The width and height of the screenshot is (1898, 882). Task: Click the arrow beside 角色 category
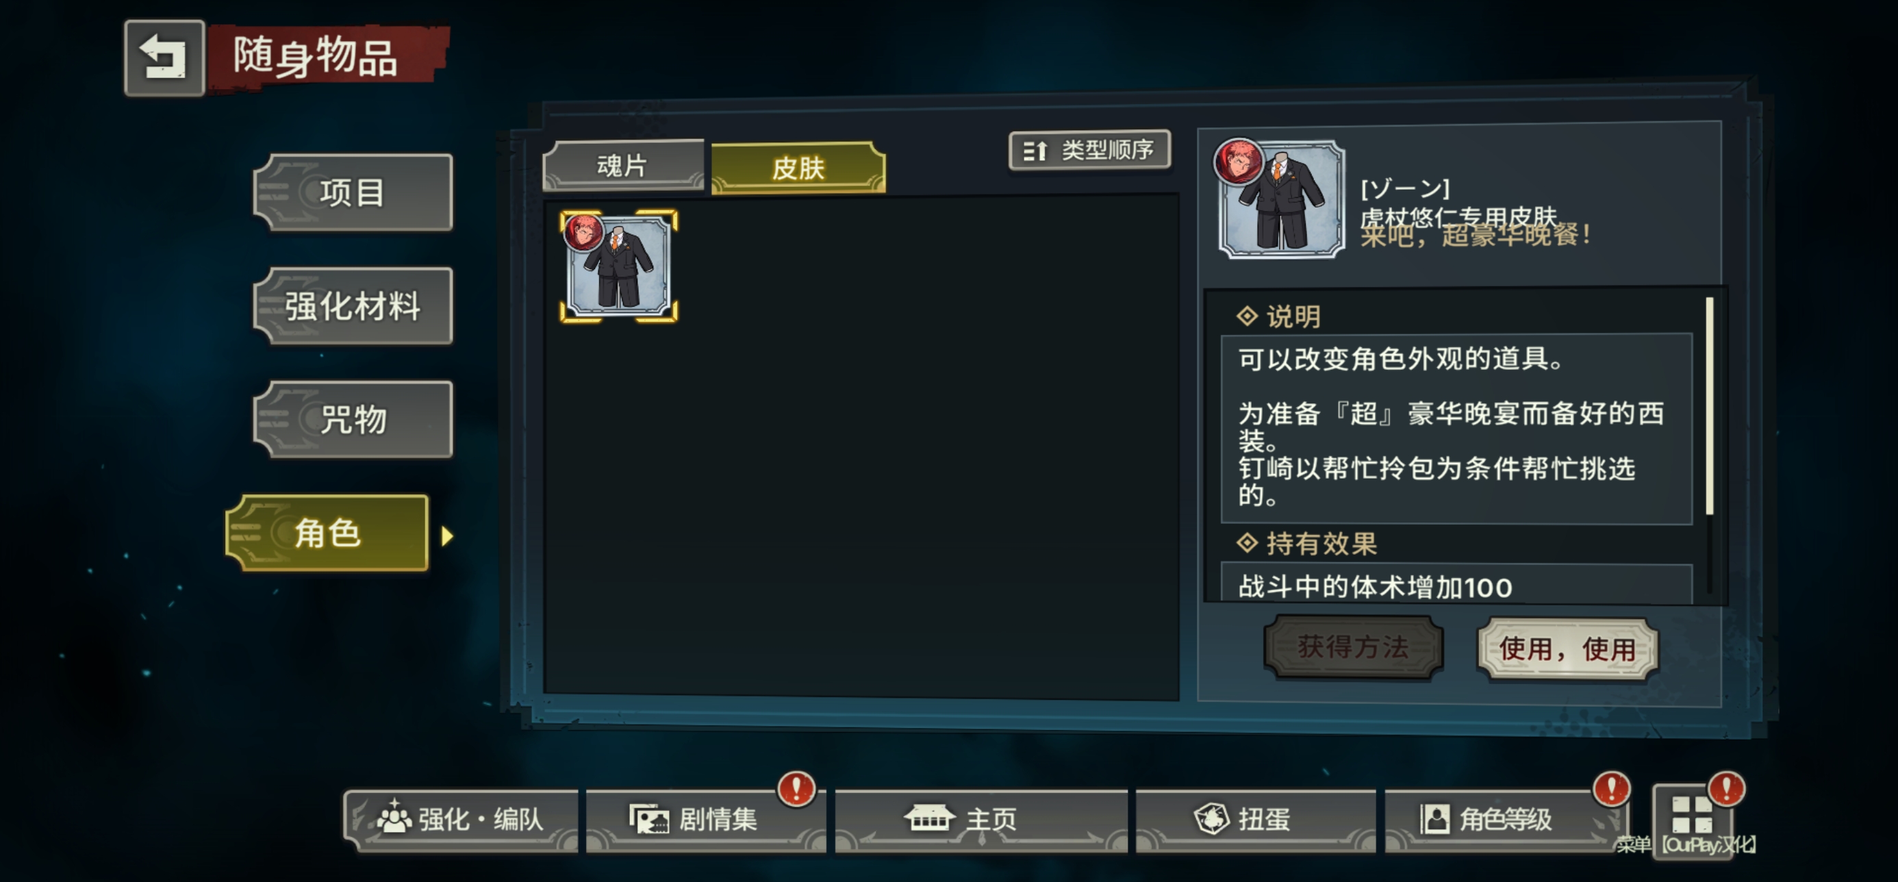(446, 535)
